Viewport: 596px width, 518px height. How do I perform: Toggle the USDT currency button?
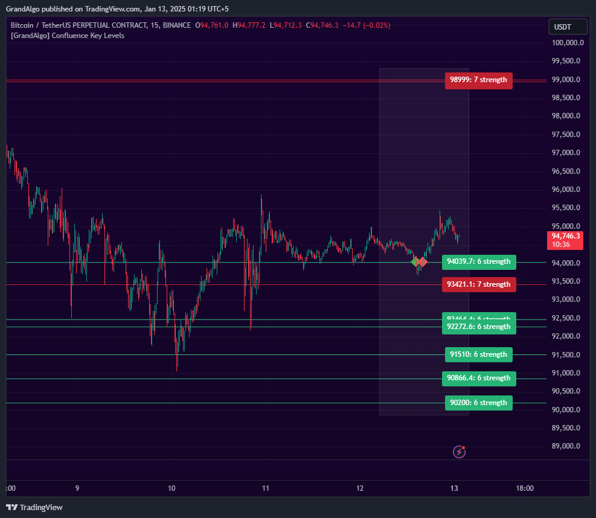click(567, 27)
